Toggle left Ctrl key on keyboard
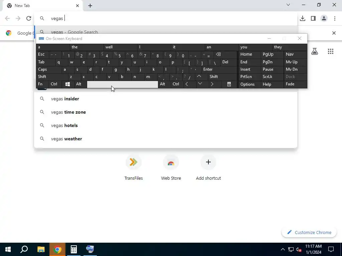The width and height of the screenshot is (342, 256). point(55,84)
